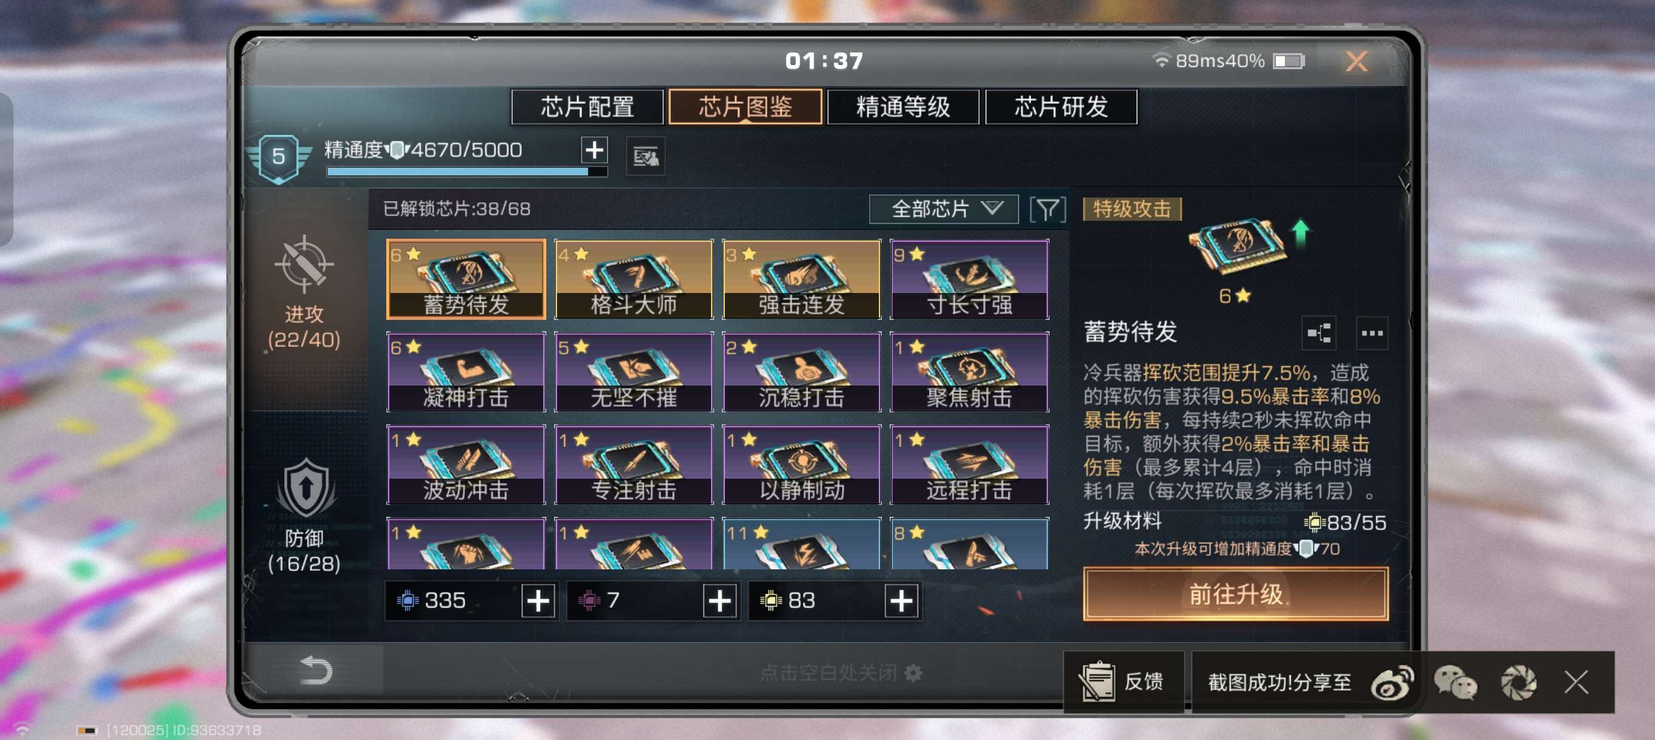Expand the 全部芯片 dropdown
The width and height of the screenshot is (1655, 740).
click(x=943, y=209)
